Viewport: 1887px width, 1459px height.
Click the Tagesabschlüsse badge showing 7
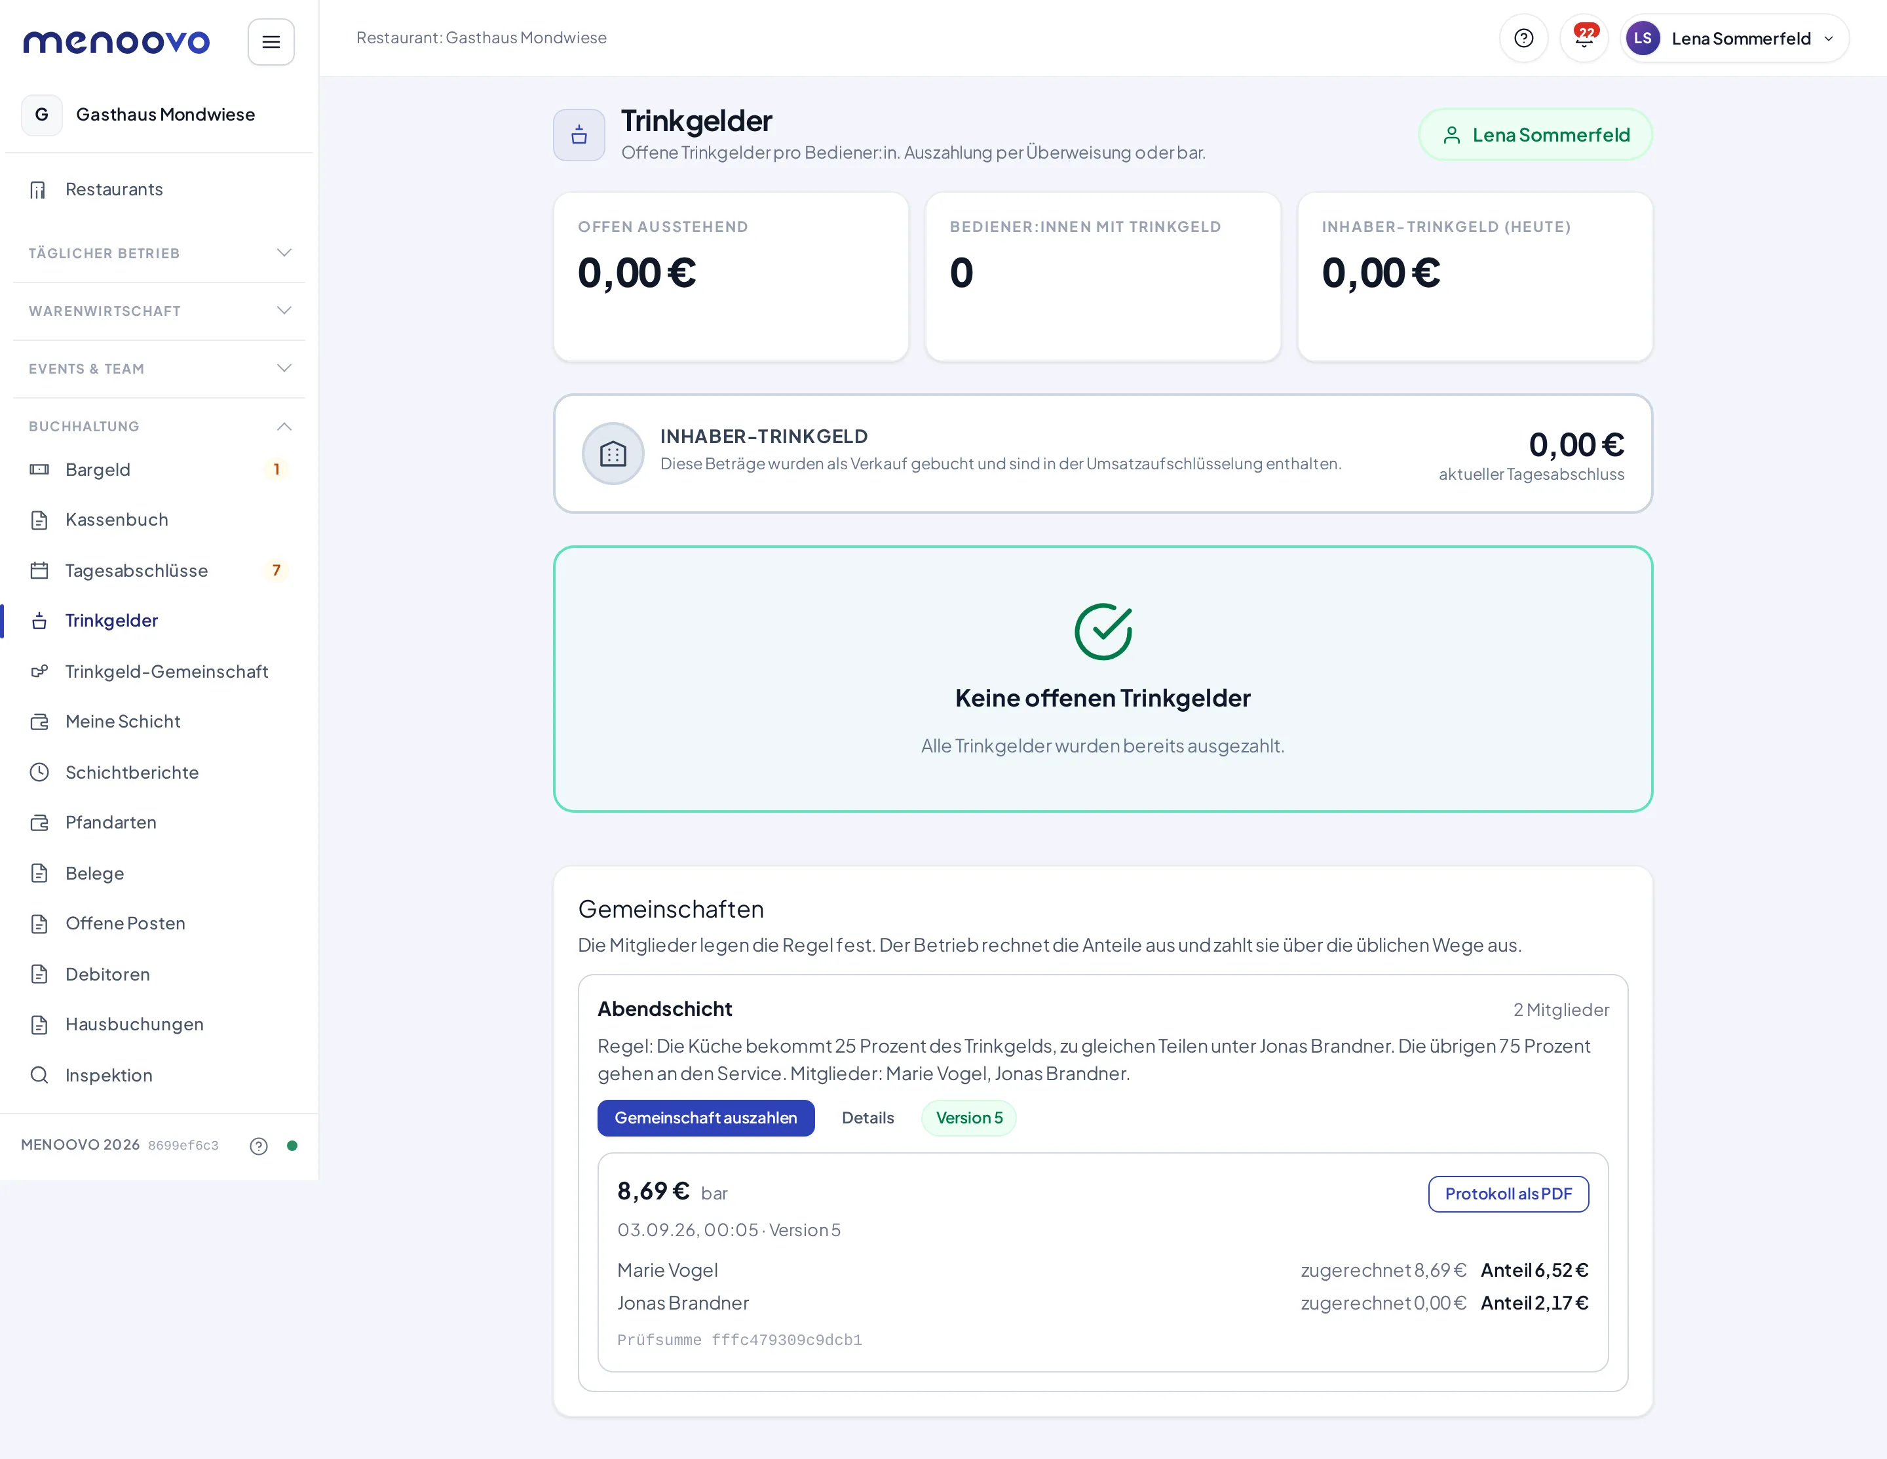(x=276, y=570)
